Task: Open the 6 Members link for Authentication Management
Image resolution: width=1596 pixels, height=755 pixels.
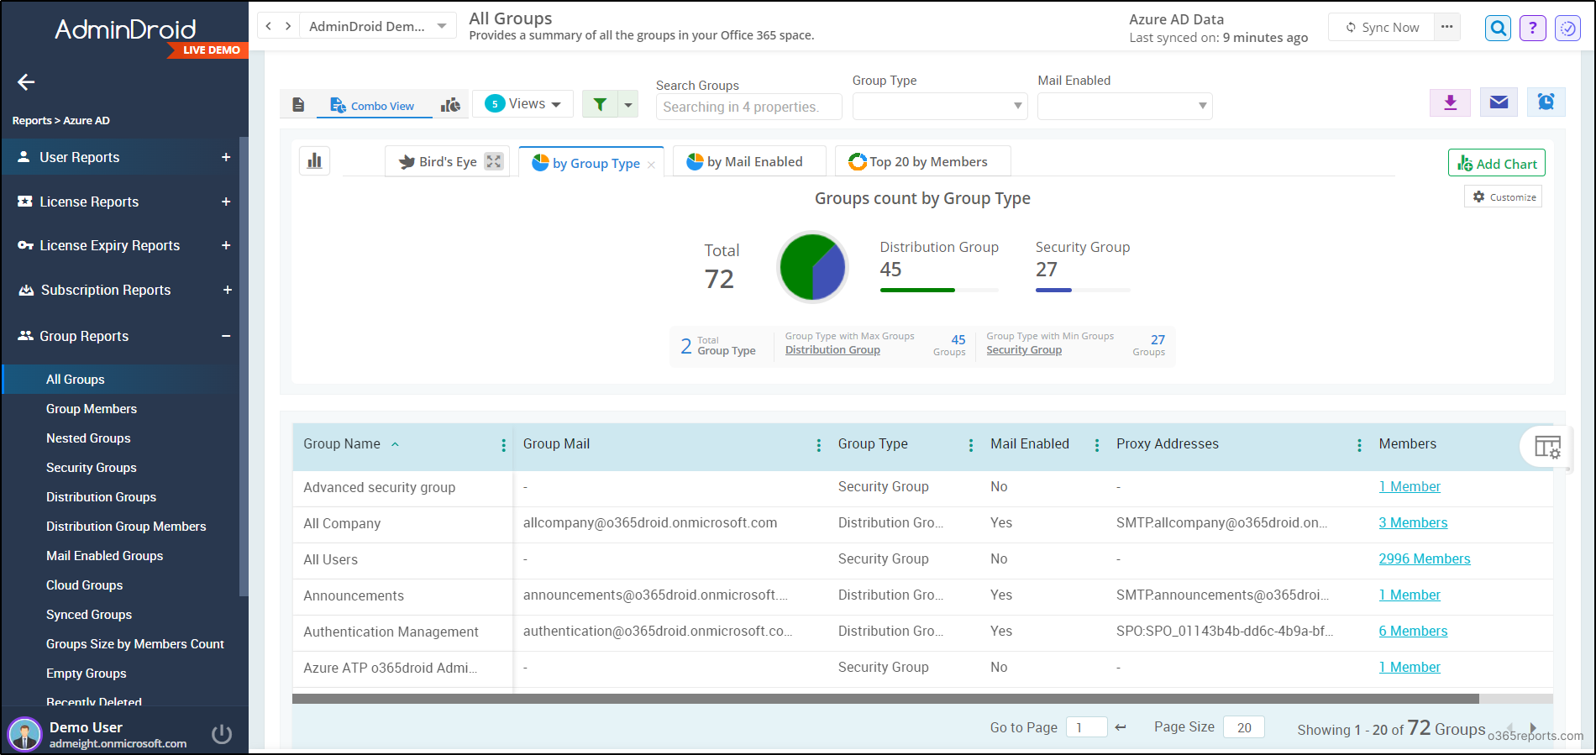Action: [x=1413, y=631]
